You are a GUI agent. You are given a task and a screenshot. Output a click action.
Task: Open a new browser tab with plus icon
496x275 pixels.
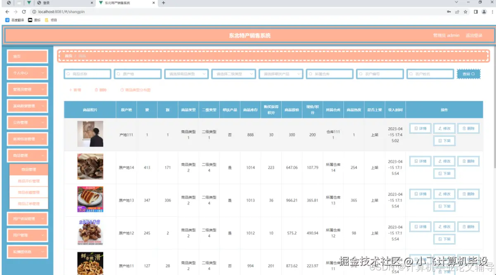[164, 3]
